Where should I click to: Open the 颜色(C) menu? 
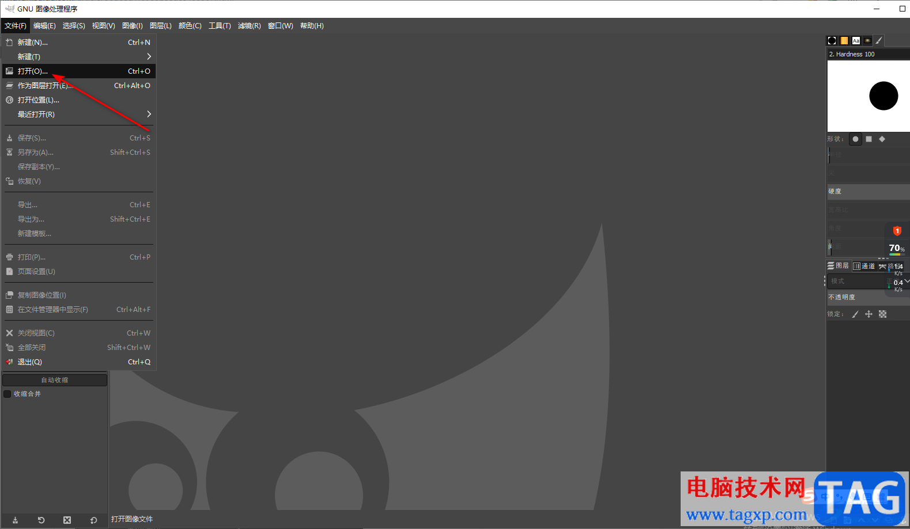coord(190,26)
